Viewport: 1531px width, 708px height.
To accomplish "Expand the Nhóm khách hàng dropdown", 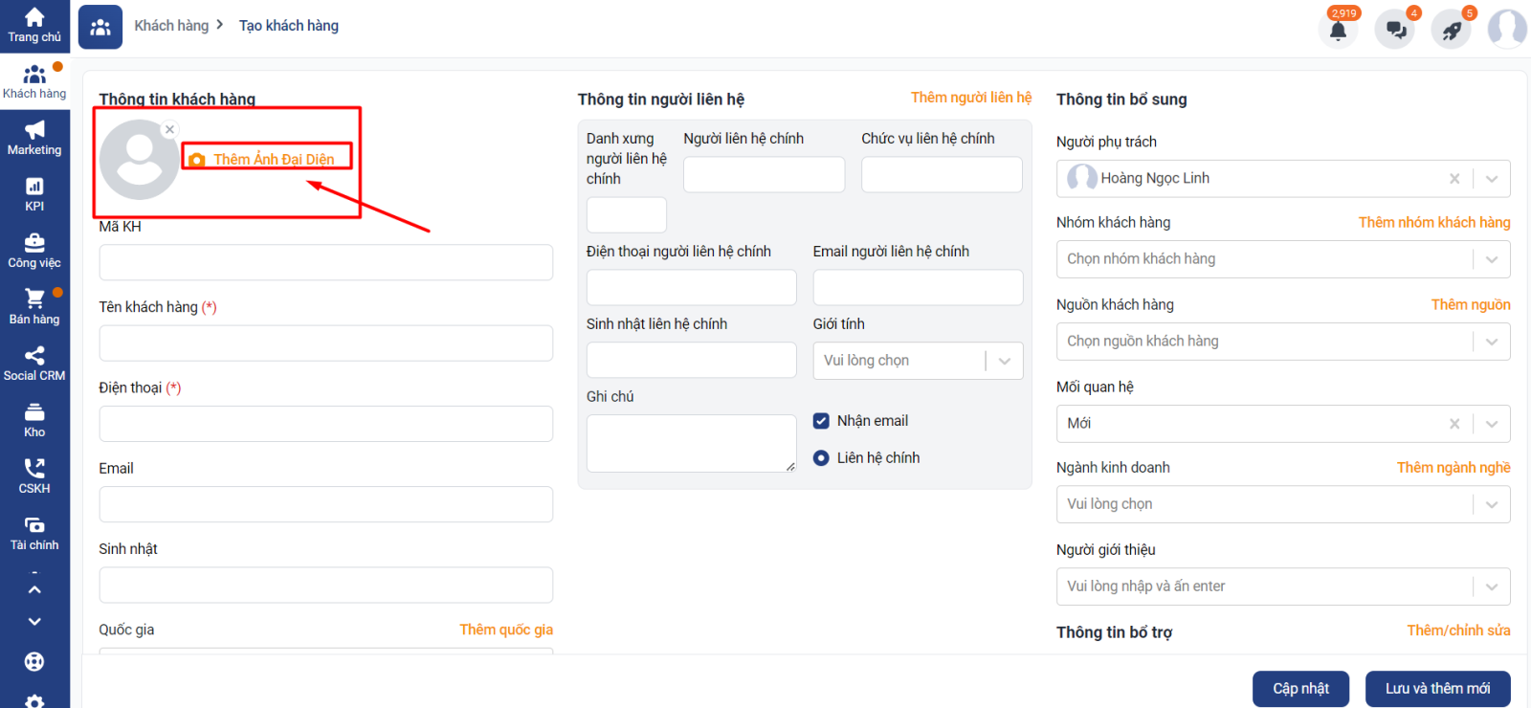I will click(1492, 259).
